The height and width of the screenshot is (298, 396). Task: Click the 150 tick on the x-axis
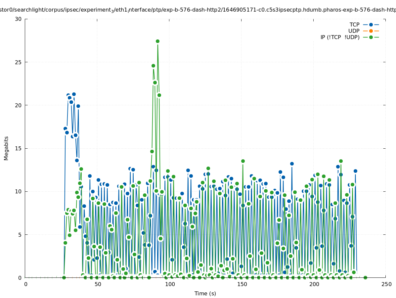[242, 284]
